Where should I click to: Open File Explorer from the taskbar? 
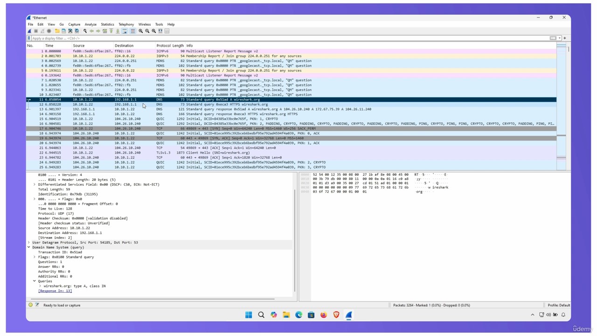click(x=286, y=315)
